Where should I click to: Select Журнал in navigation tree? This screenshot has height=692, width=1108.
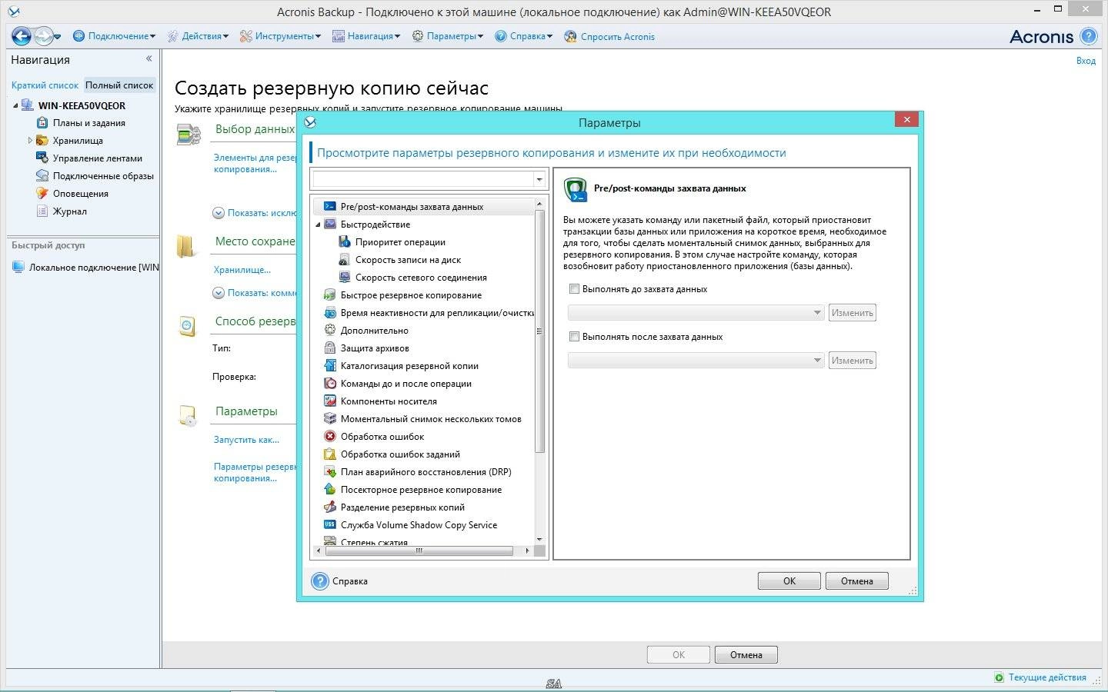(70, 211)
